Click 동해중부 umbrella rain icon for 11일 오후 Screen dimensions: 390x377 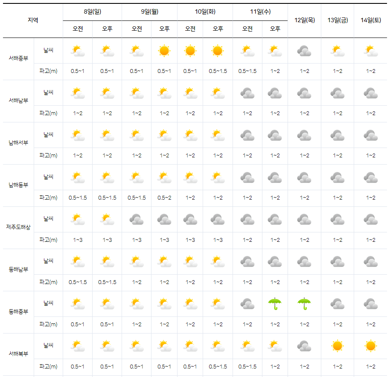point(275,304)
